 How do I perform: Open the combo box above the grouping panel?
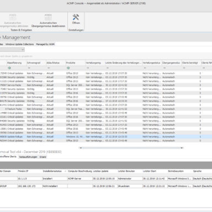[12, 50]
